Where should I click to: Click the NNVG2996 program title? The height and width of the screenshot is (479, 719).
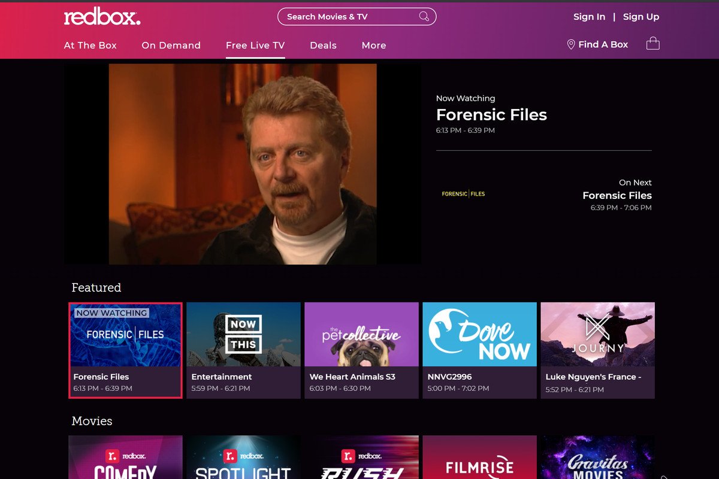pos(449,377)
